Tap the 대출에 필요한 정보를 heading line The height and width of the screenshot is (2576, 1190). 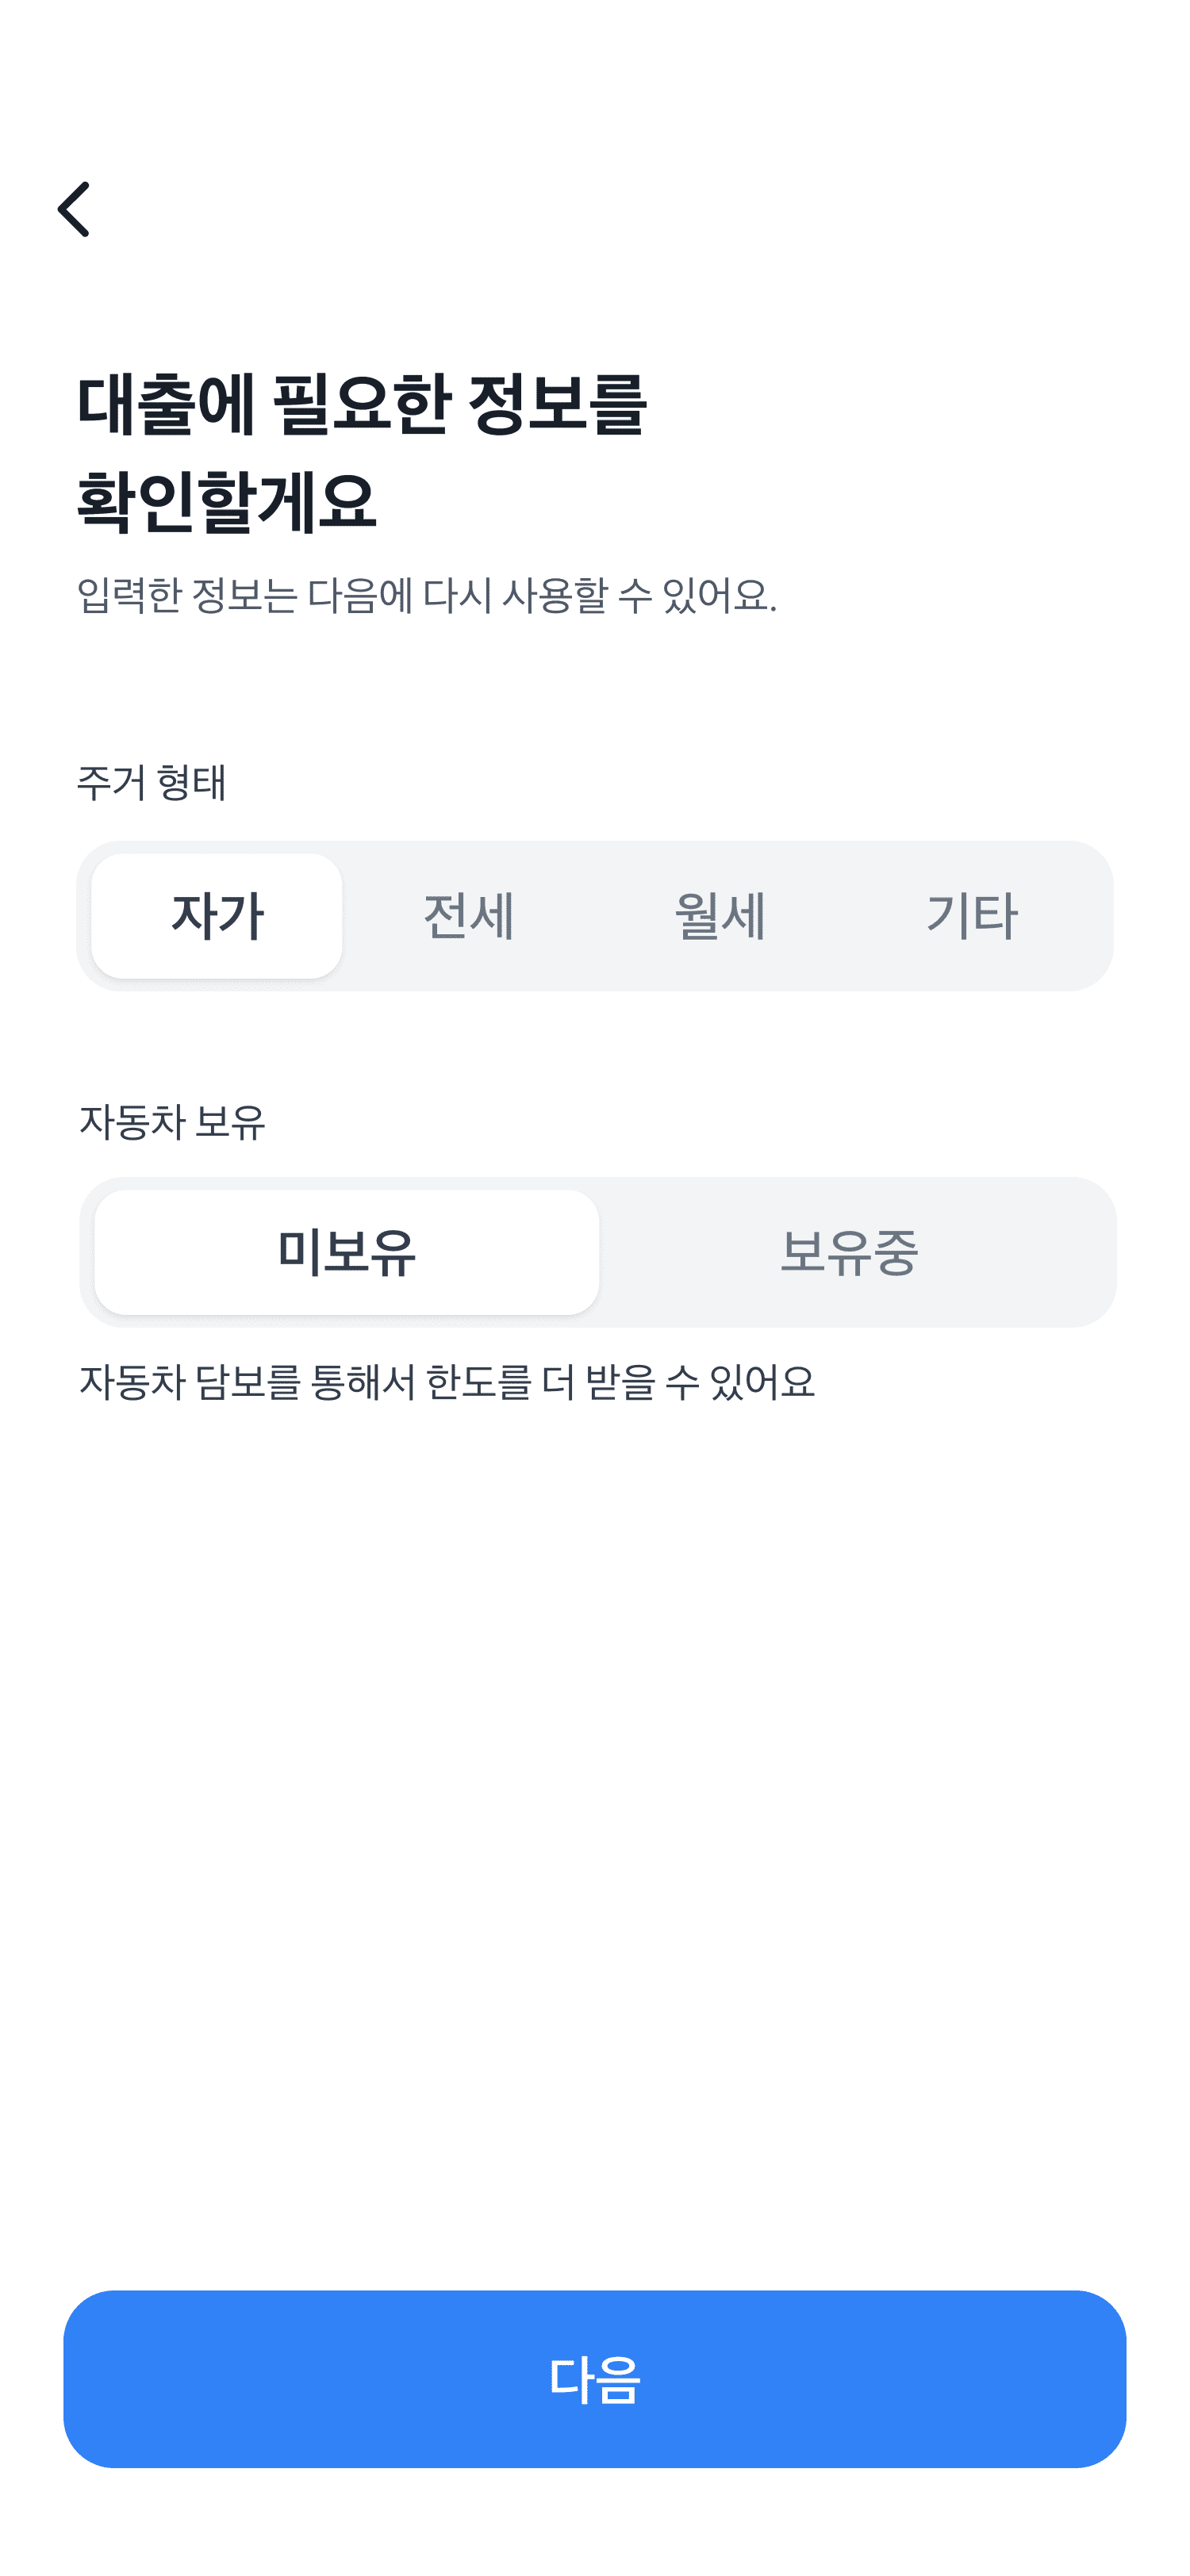362,405
